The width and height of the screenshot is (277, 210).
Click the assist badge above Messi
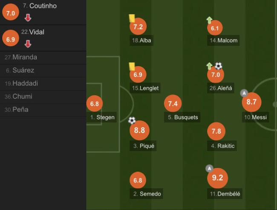tap(244, 93)
